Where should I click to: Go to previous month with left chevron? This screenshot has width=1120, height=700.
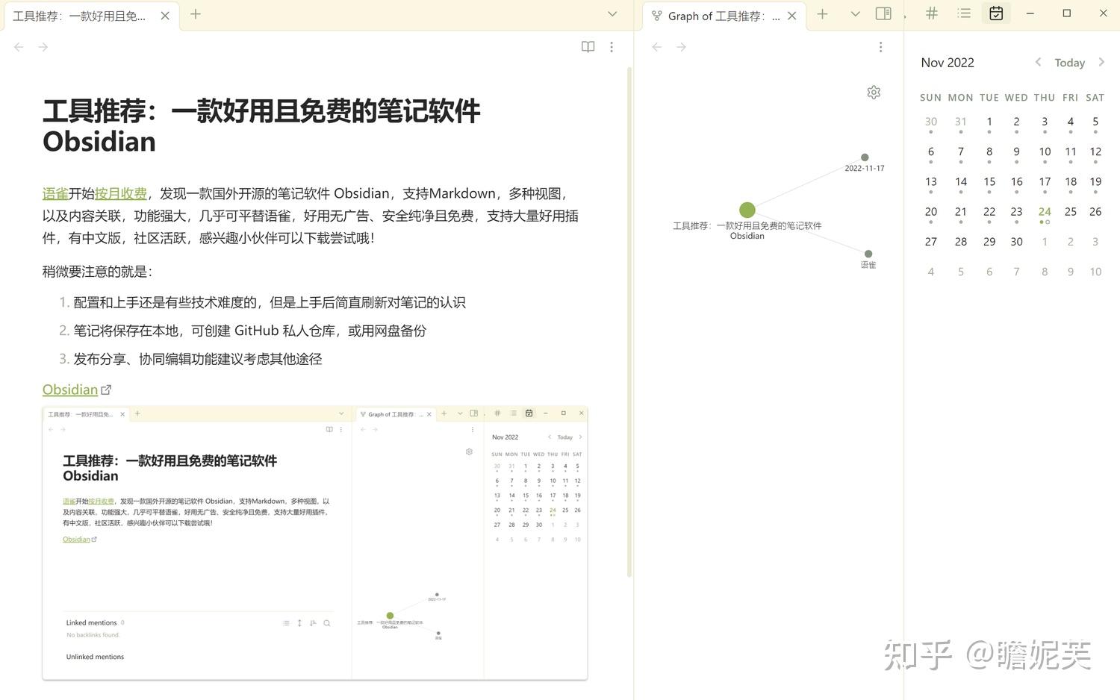coord(1038,62)
